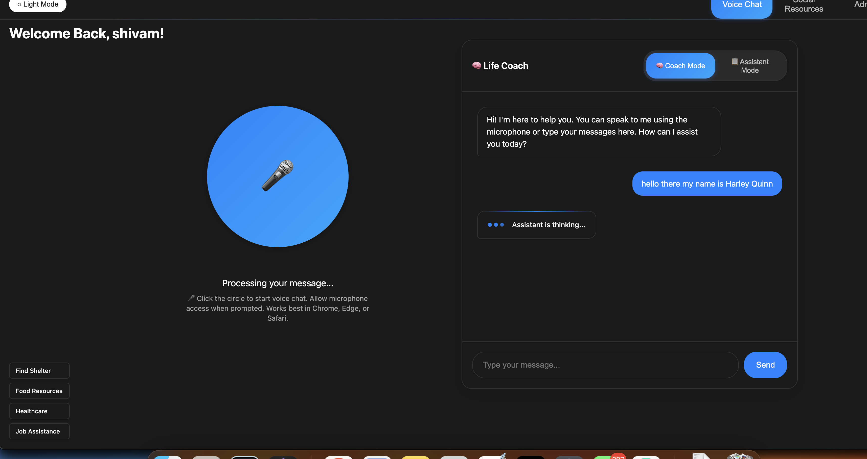Choose the Healthcare shortcut

click(x=39, y=411)
